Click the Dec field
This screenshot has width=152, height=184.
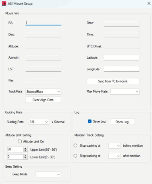point(43,34)
